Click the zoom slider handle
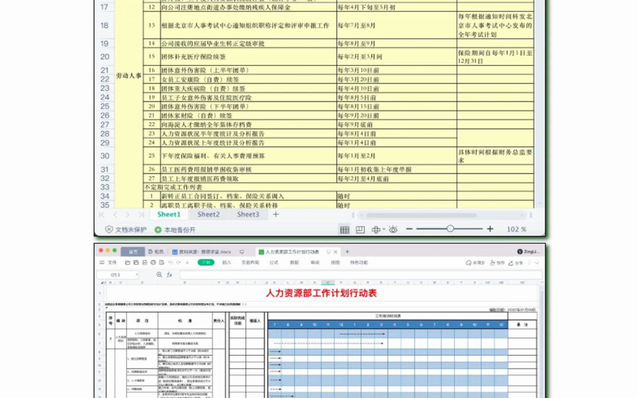Image resolution: width=637 pixels, height=398 pixels. point(450,229)
